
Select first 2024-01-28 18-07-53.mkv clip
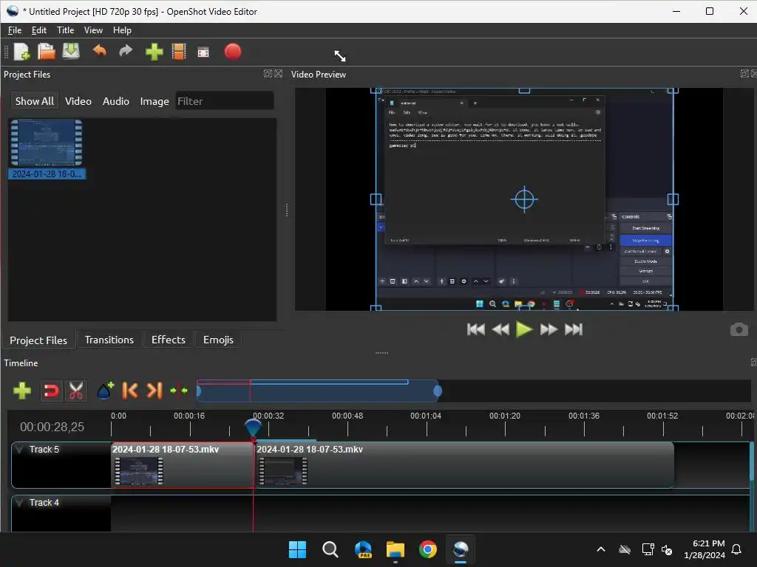point(182,465)
